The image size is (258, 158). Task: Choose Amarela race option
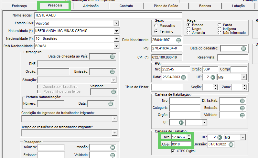188,33
